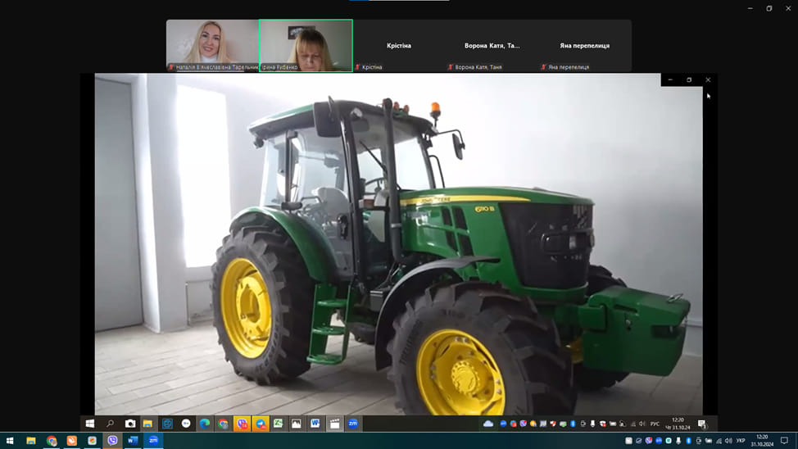The height and width of the screenshot is (449, 798).
Task: Click Chrome in shared screen taskbar
Action: coord(223,424)
